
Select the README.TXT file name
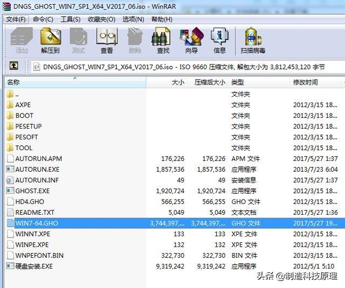[34, 212]
